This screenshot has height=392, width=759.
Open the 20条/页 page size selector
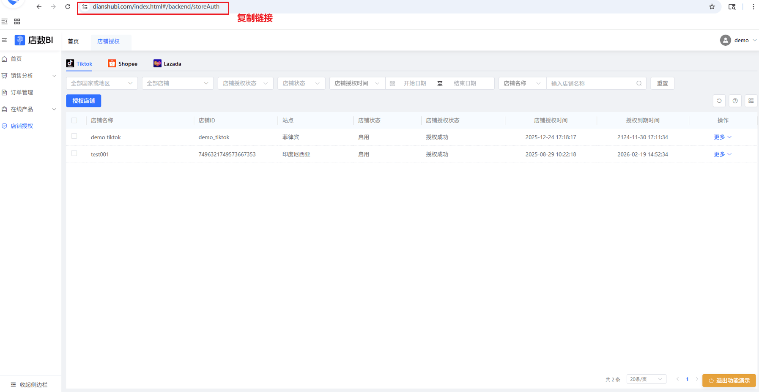point(646,379)
